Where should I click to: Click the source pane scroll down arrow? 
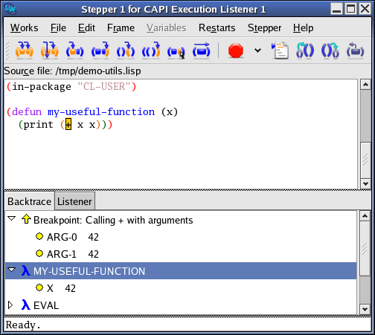coord(365,183)
